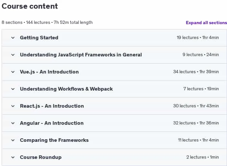Open the Comparing the Frameworks title

(54, 140)
